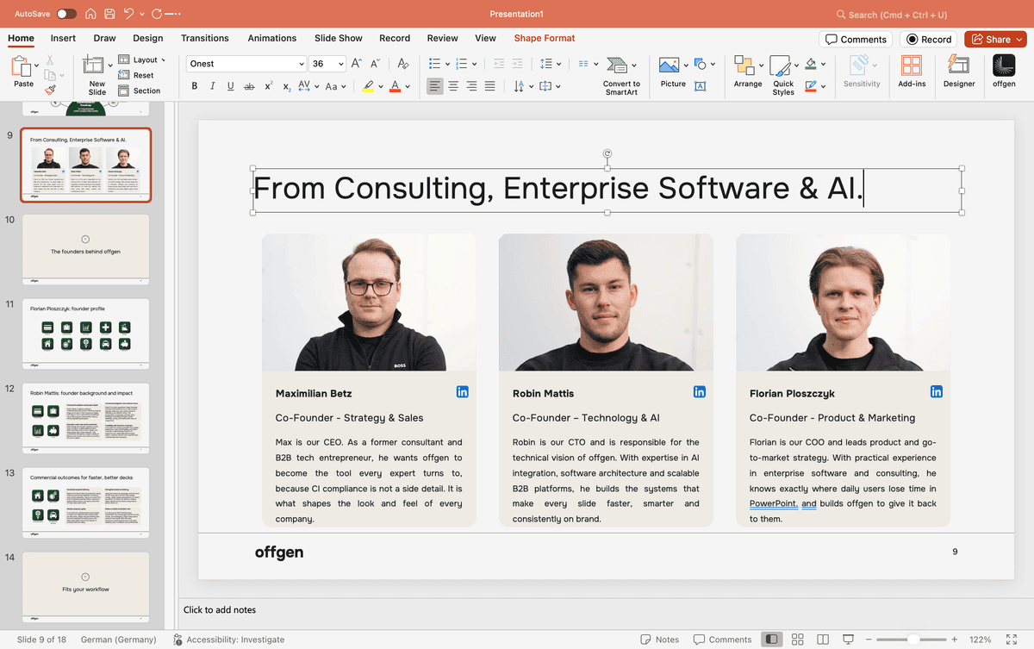The height and width of the screenshot is (649, 1034).
Task: Click the text highlight color marker
Action: click(x=369, y=86)
